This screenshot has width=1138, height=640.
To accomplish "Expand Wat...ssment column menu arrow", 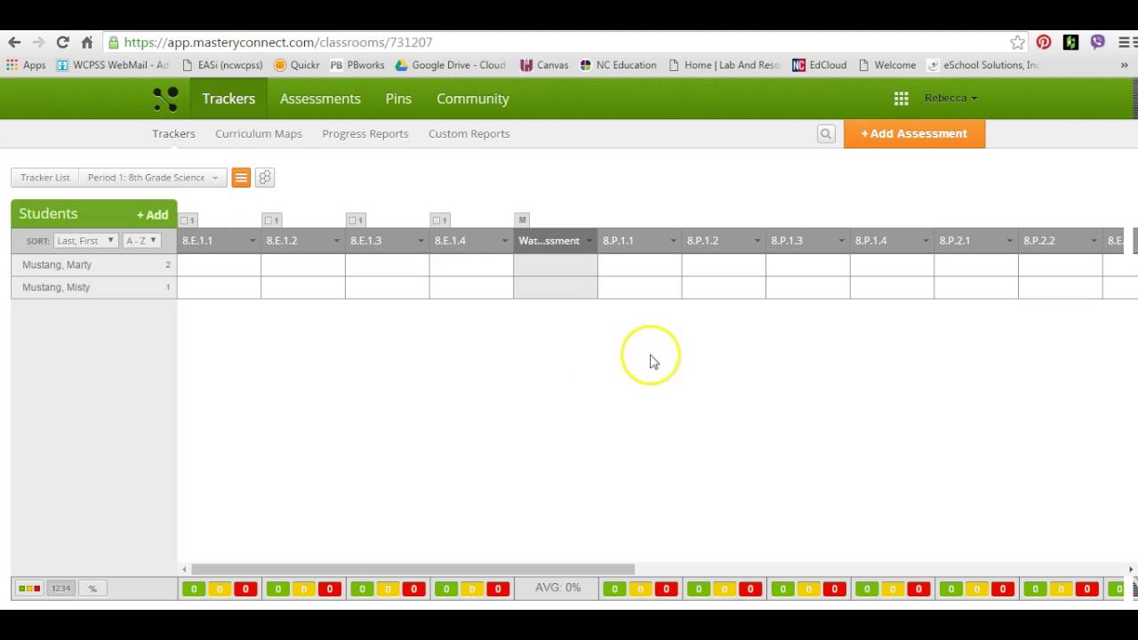I will 589,241.
